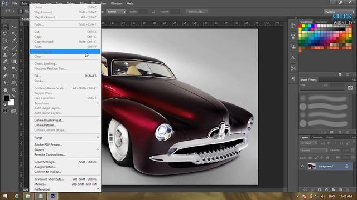The image size is (357, 200).
Task: Open the layer Kind filter dropdown
Action: coord(308,143)
